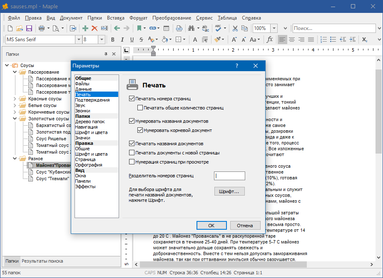
Task: Switch to 'Результаты поиска' tab
Action: click(42, 261)
